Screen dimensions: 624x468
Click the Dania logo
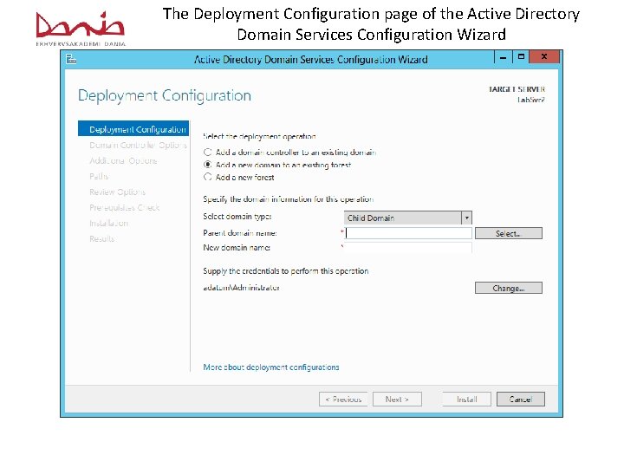[x=81, y=29]
